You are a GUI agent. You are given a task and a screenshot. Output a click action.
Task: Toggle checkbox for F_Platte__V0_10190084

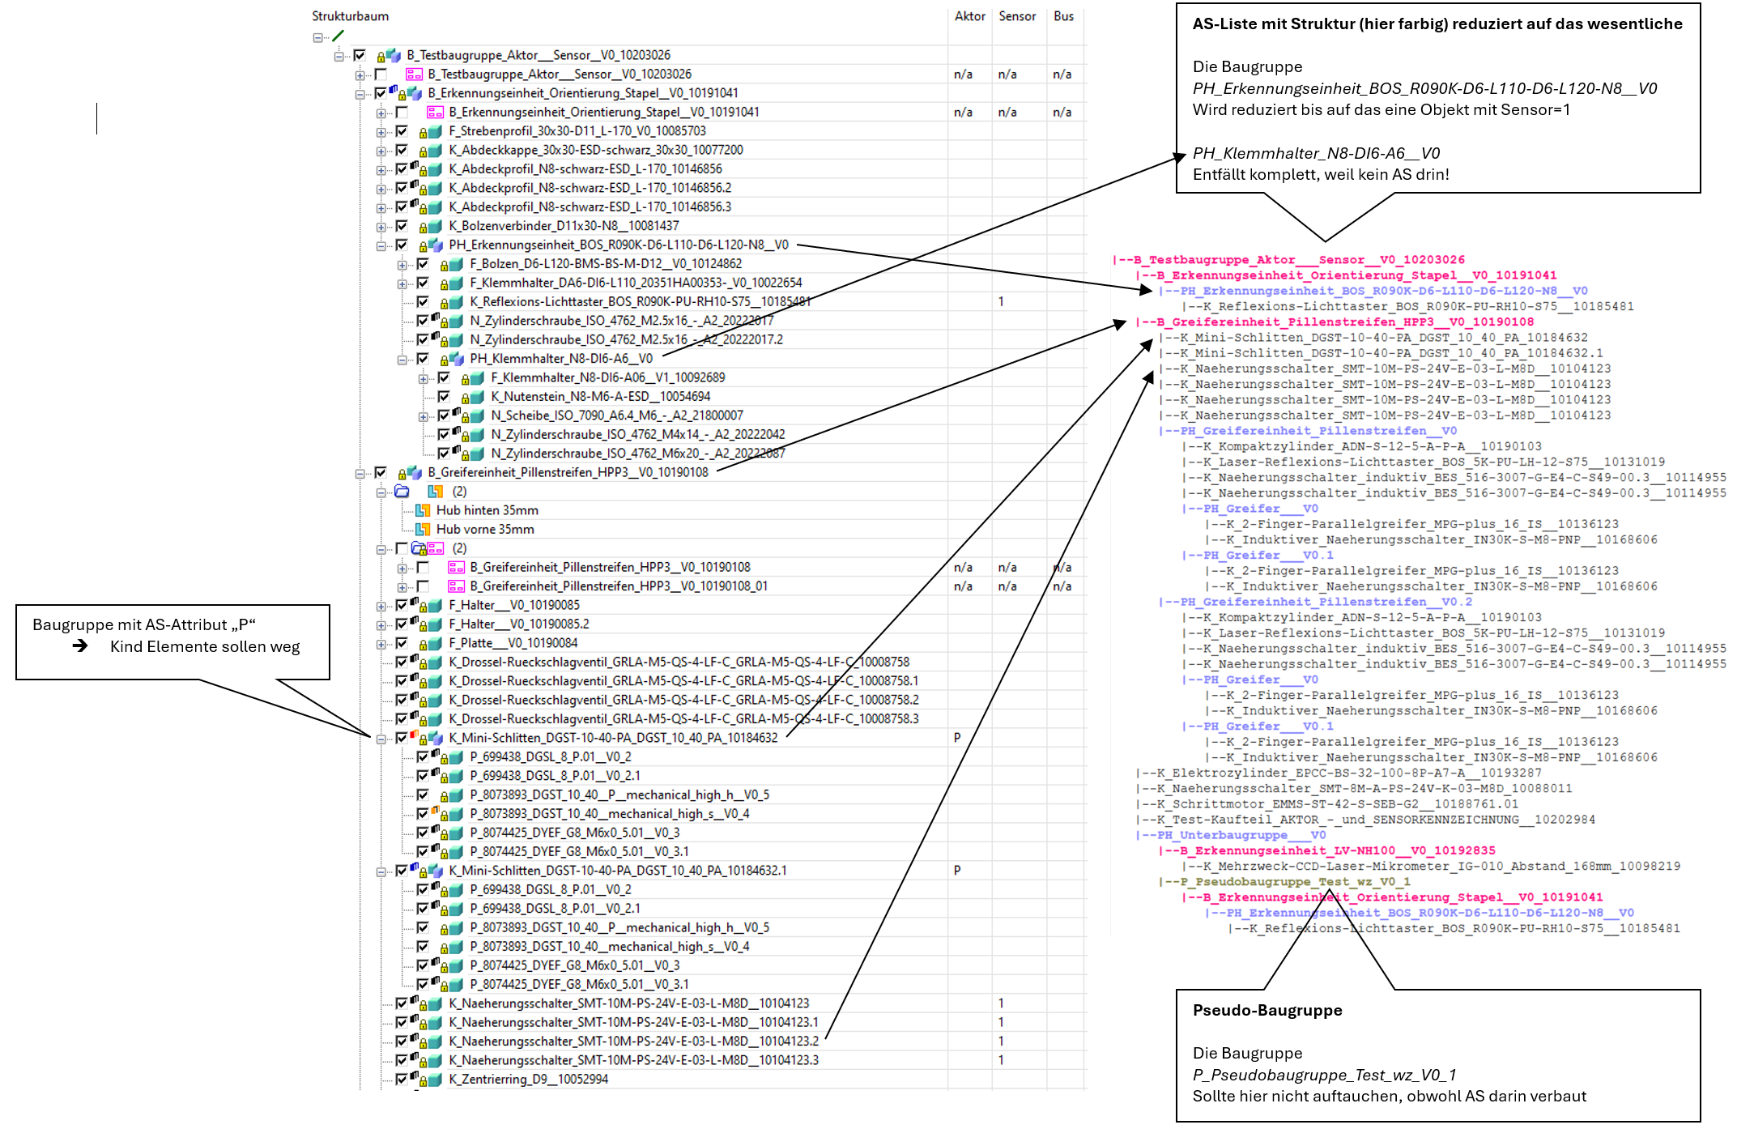coord(402,643)
